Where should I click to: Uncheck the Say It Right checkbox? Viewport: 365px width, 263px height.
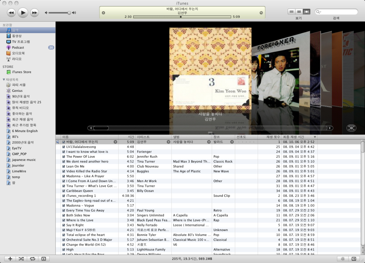click(63, 225)
